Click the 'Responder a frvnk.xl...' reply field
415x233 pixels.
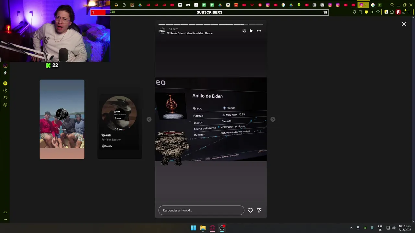click(x=201, y=210)
